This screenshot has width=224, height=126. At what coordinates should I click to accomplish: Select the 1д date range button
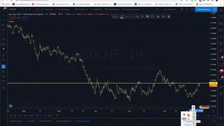[x=11, y=115]
